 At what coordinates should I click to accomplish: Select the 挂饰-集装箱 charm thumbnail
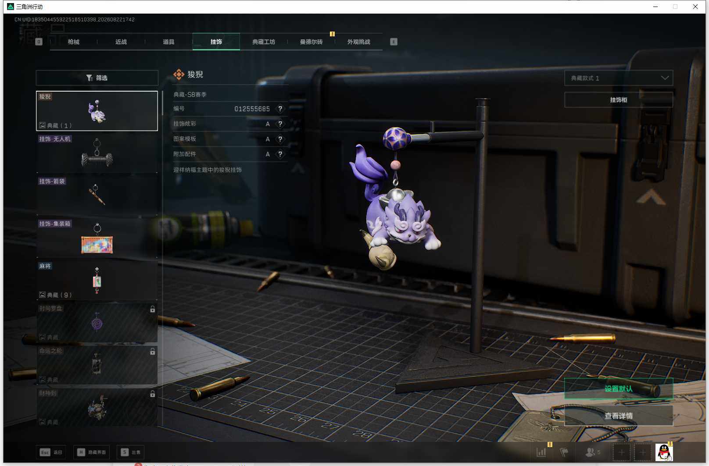(x=97, y=238)
